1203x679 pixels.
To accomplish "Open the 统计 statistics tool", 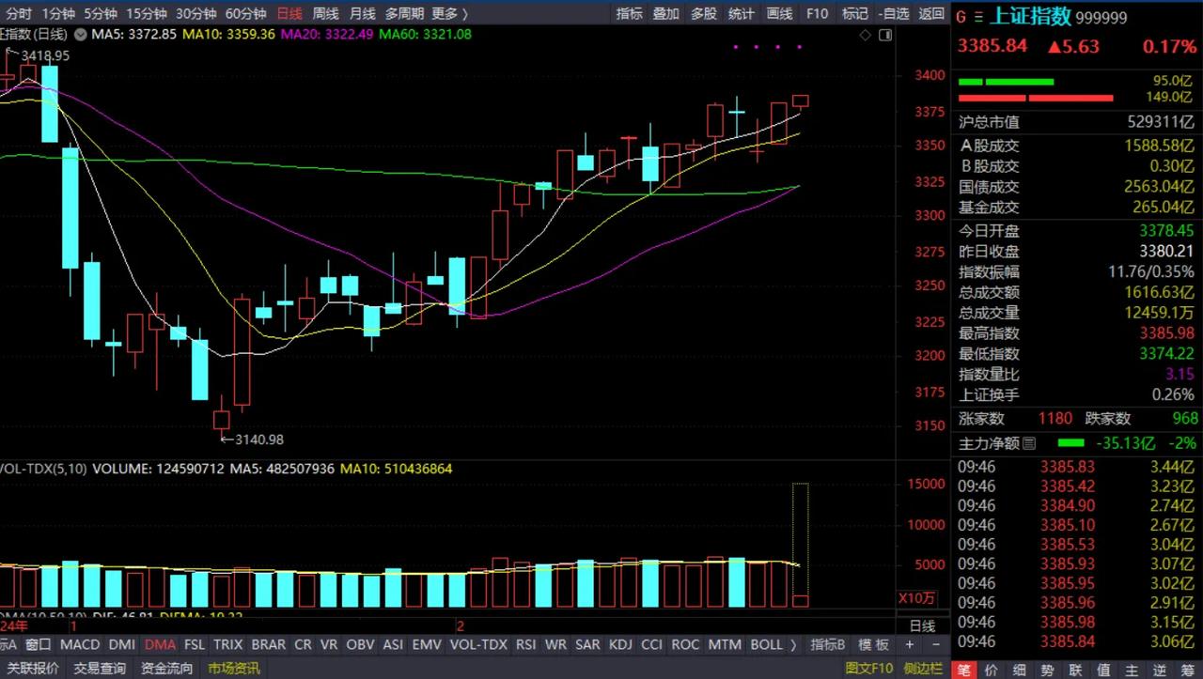I will (742, 13).
